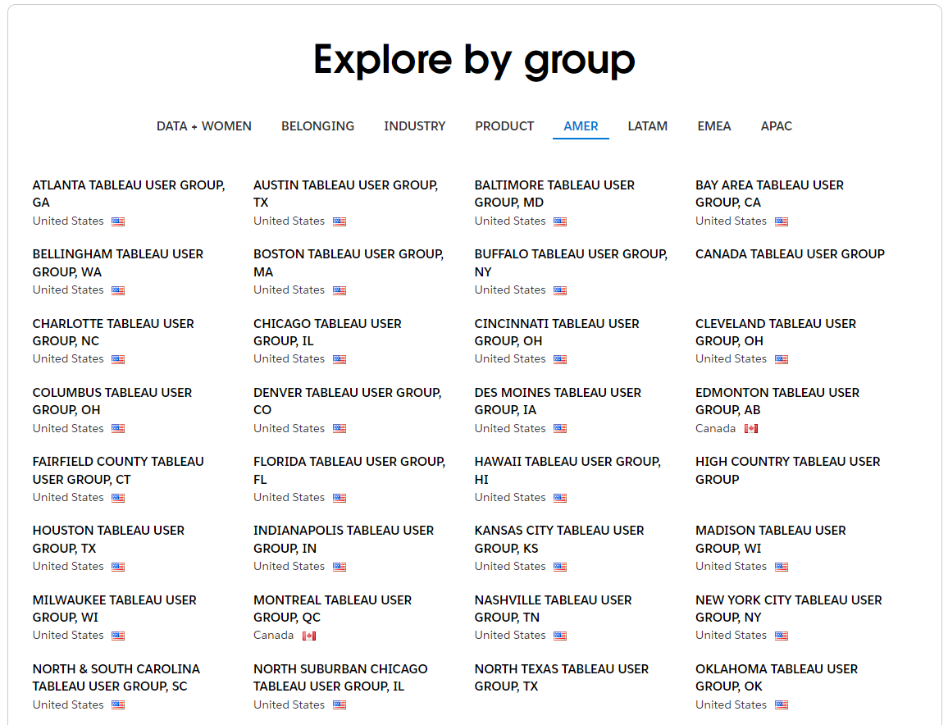This screenshot has height=725, width=948.
Task: Visit Florida Tableau User Group, FL
Action: [349, 471]
